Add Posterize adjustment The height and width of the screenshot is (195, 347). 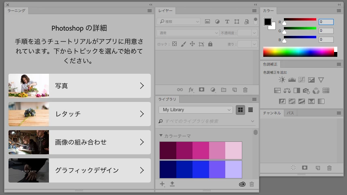pyautogui.click(x=292, y=101)
